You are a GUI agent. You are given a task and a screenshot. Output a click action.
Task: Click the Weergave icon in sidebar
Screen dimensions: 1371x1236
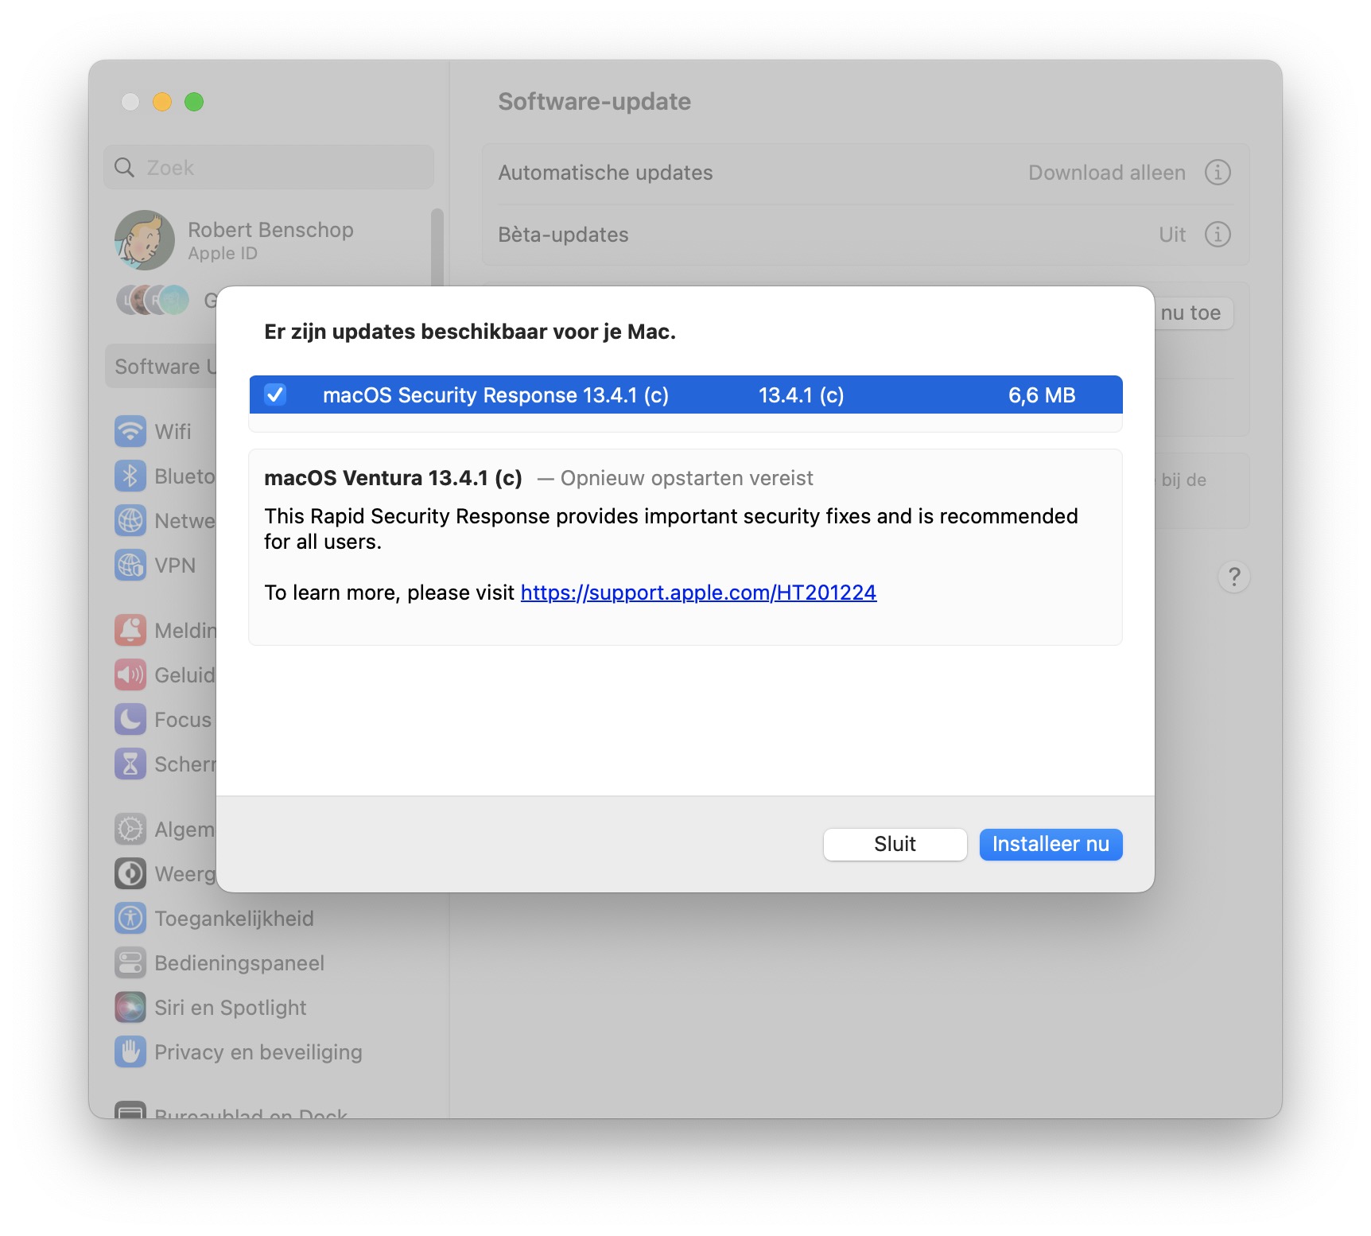pyautogui.click(x=130, y=874)
